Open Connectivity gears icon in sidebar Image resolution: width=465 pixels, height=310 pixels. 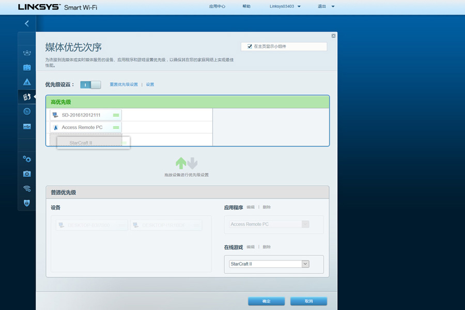[x=27, y=159]
